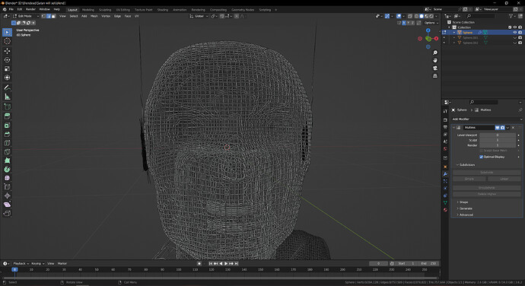Switch perspective/orthographic grid icon
525x286 pixels.
coord(435,76)
